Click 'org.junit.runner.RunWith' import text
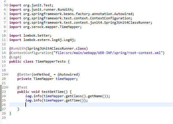 [x=48, y=10]
